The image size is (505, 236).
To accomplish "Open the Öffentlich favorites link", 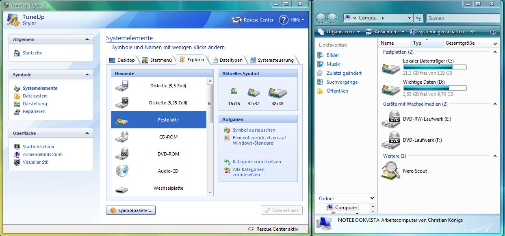I will [337, 91].
